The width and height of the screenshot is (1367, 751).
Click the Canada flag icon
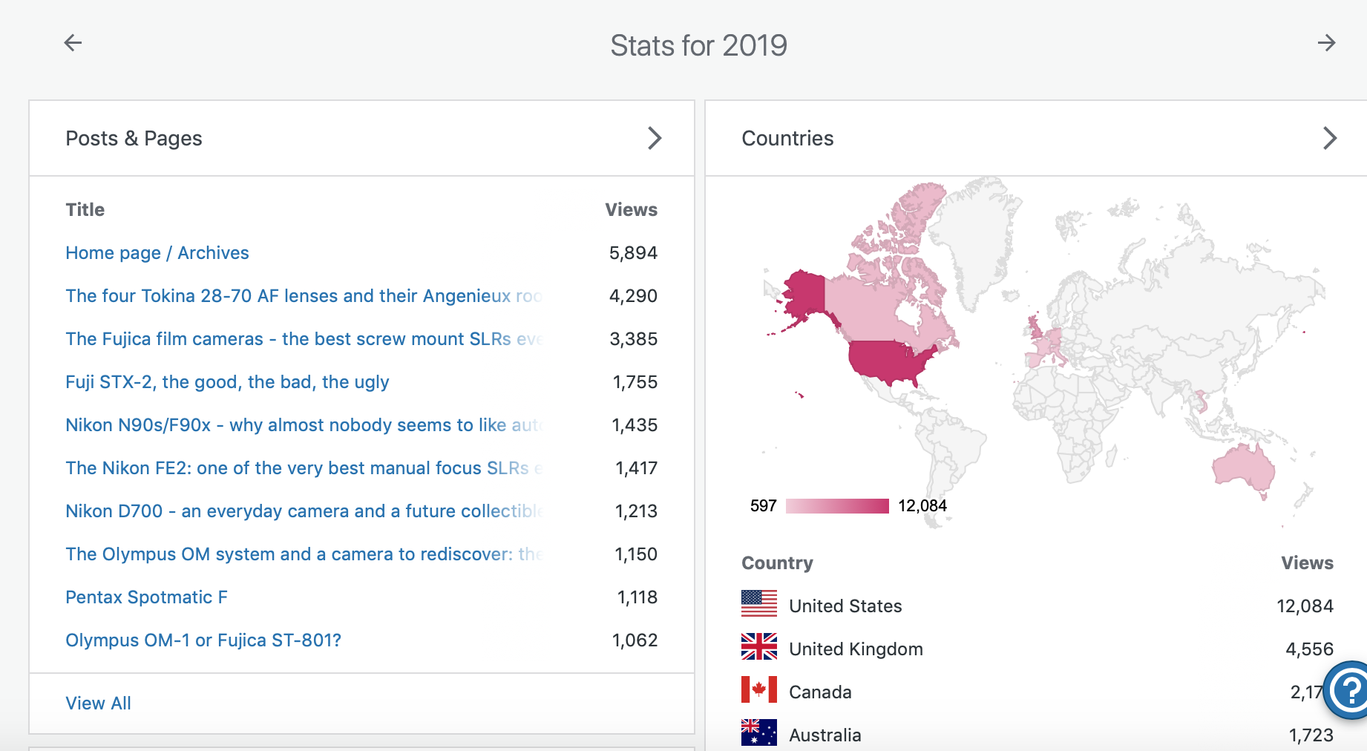758,690
